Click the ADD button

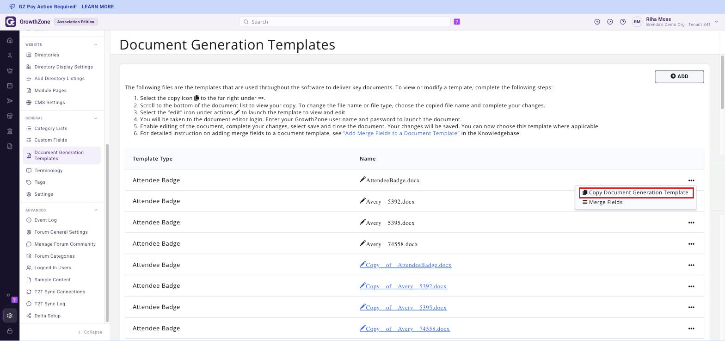coord(679,76)
